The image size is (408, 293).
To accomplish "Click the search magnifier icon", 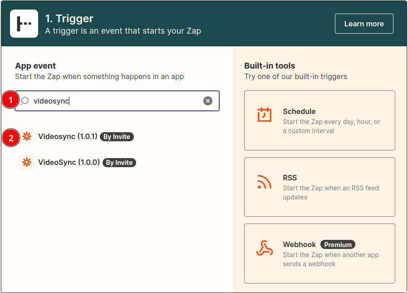I will click(25, 100).
